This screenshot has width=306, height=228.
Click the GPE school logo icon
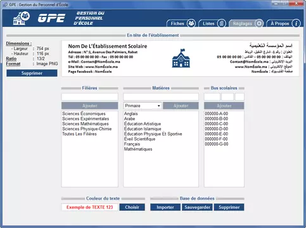tap(22, 18)
